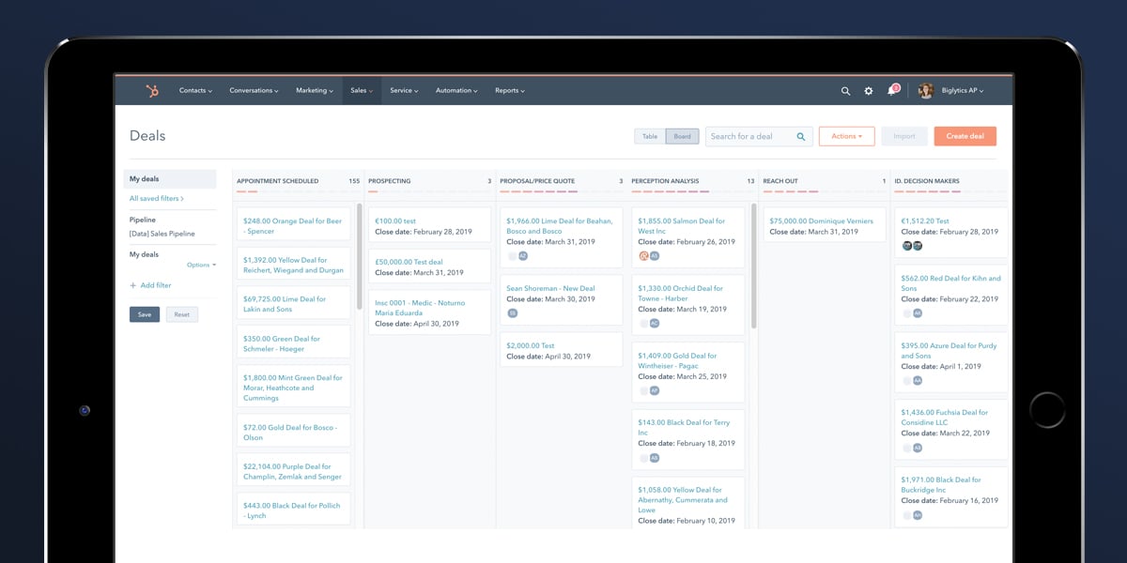Click the Import button
Viewport: 1127px width, 563px height.
click(904, 136)
